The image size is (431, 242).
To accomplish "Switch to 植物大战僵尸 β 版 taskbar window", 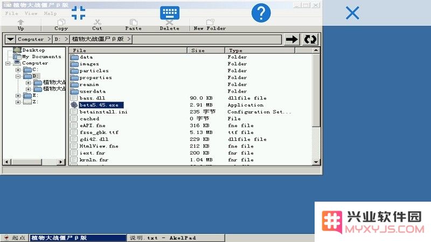I will coord(78,238).
